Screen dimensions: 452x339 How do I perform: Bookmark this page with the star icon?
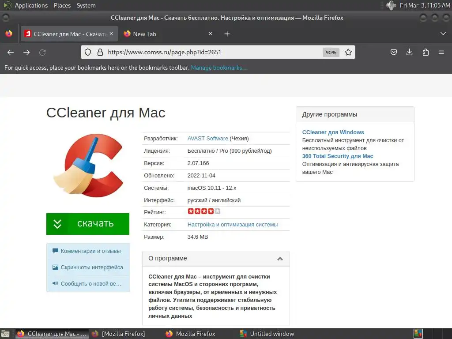point(348,52)
